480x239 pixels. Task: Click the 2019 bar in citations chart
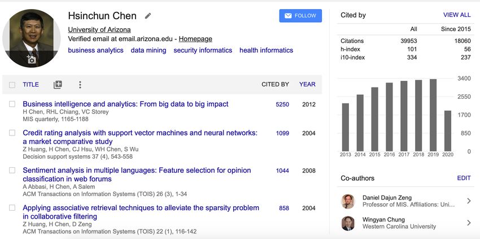(433, 115)
